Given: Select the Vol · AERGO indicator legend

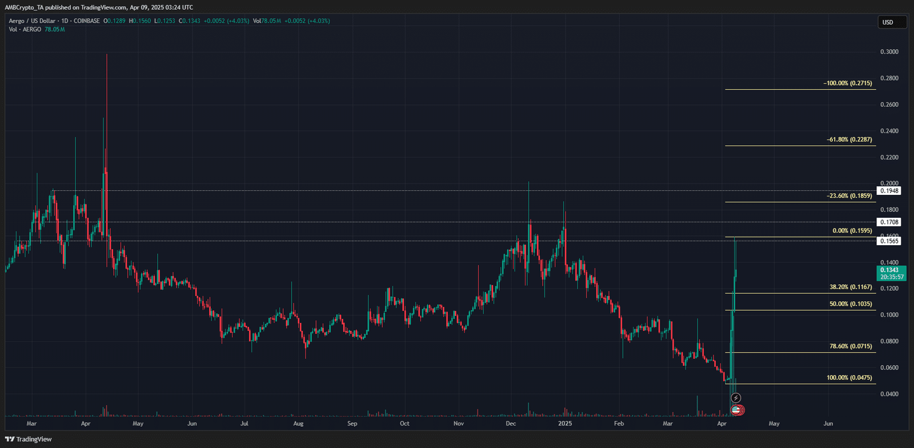Looking at the screenshot, I should [25, 29].
